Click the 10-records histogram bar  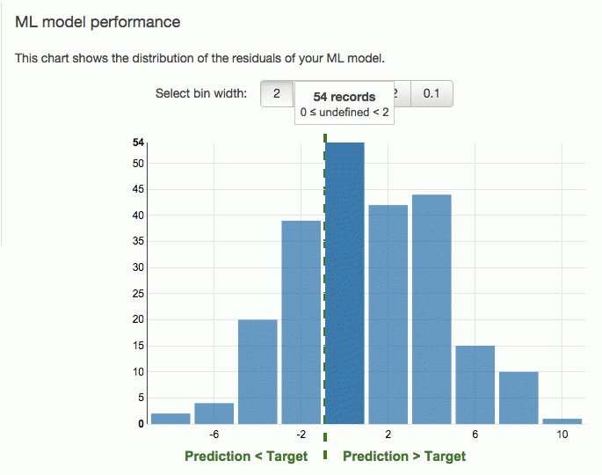click(x=519, y=398)
